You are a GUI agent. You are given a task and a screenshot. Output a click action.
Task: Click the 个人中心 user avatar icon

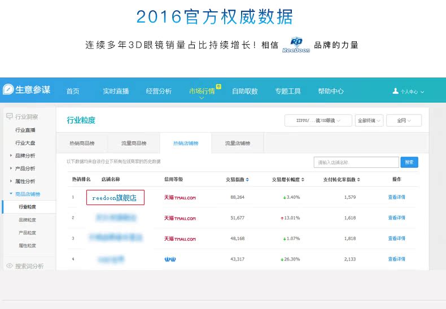tap(395, 91)
